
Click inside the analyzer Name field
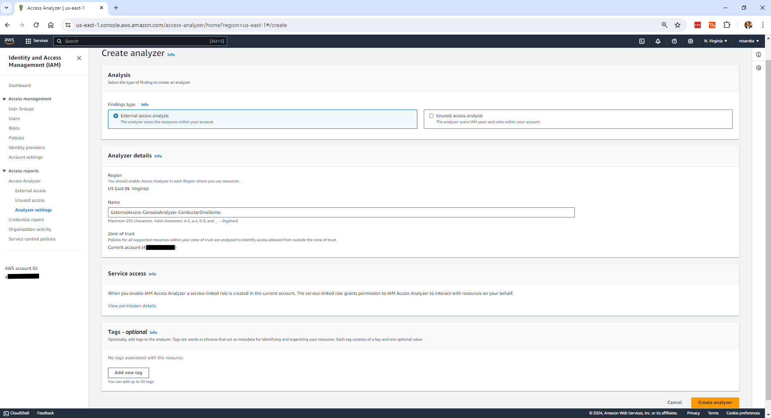click(x=341, y=212)
